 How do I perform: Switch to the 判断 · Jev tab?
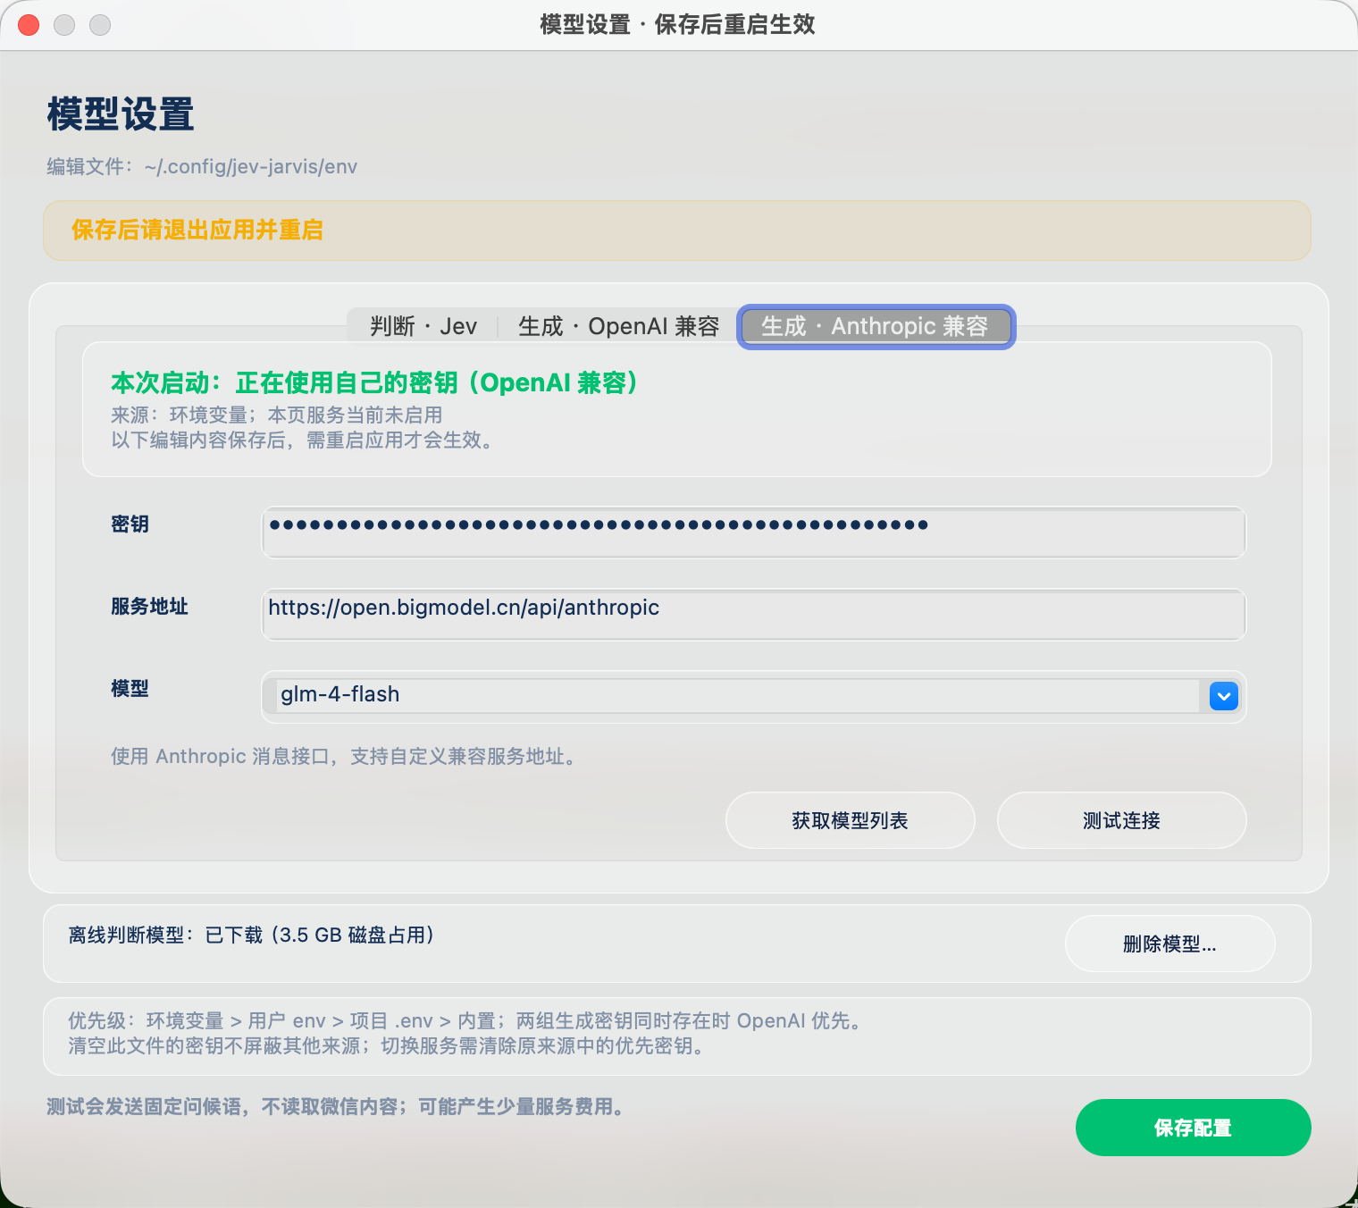(423, 326)
